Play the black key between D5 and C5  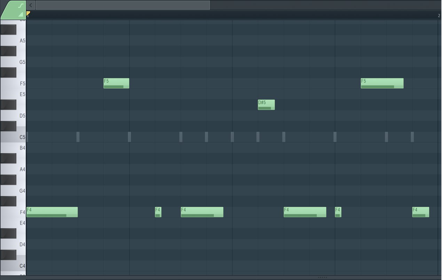tap(8, 126)
